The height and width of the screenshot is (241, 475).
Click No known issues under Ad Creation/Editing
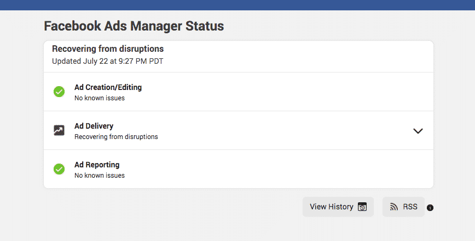coord(100,98)
